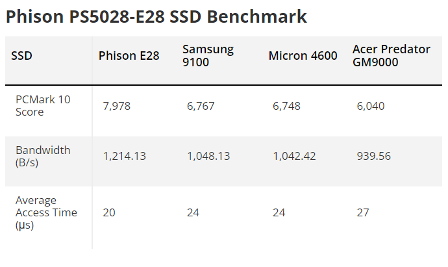Image resolution: width=448 pixels, height=267 pixels.
Task: Click the Phison E28 column header
Action: 129,56
